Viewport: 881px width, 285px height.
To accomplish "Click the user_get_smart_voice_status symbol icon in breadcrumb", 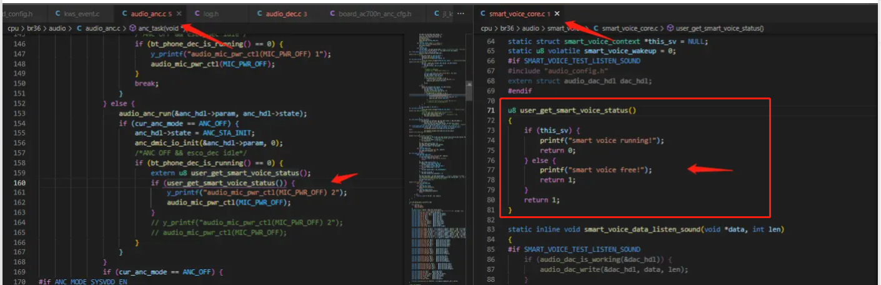I will [670, 28].
